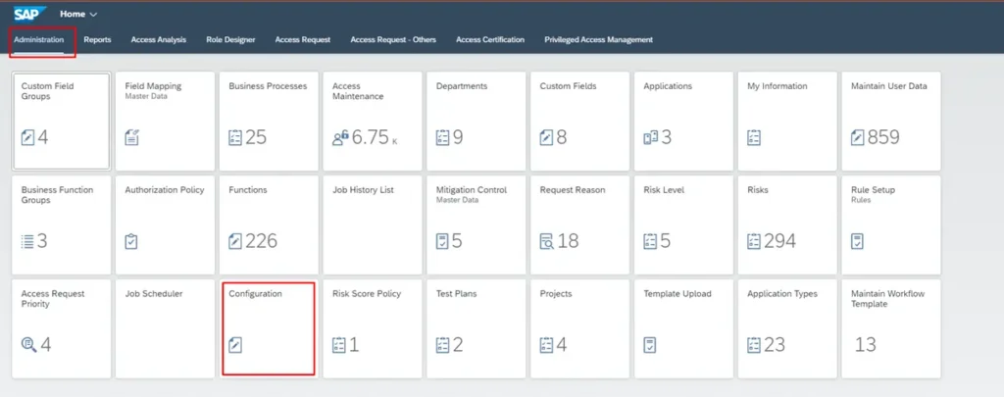Select the Role Designer tab

(x=230, y=40)
